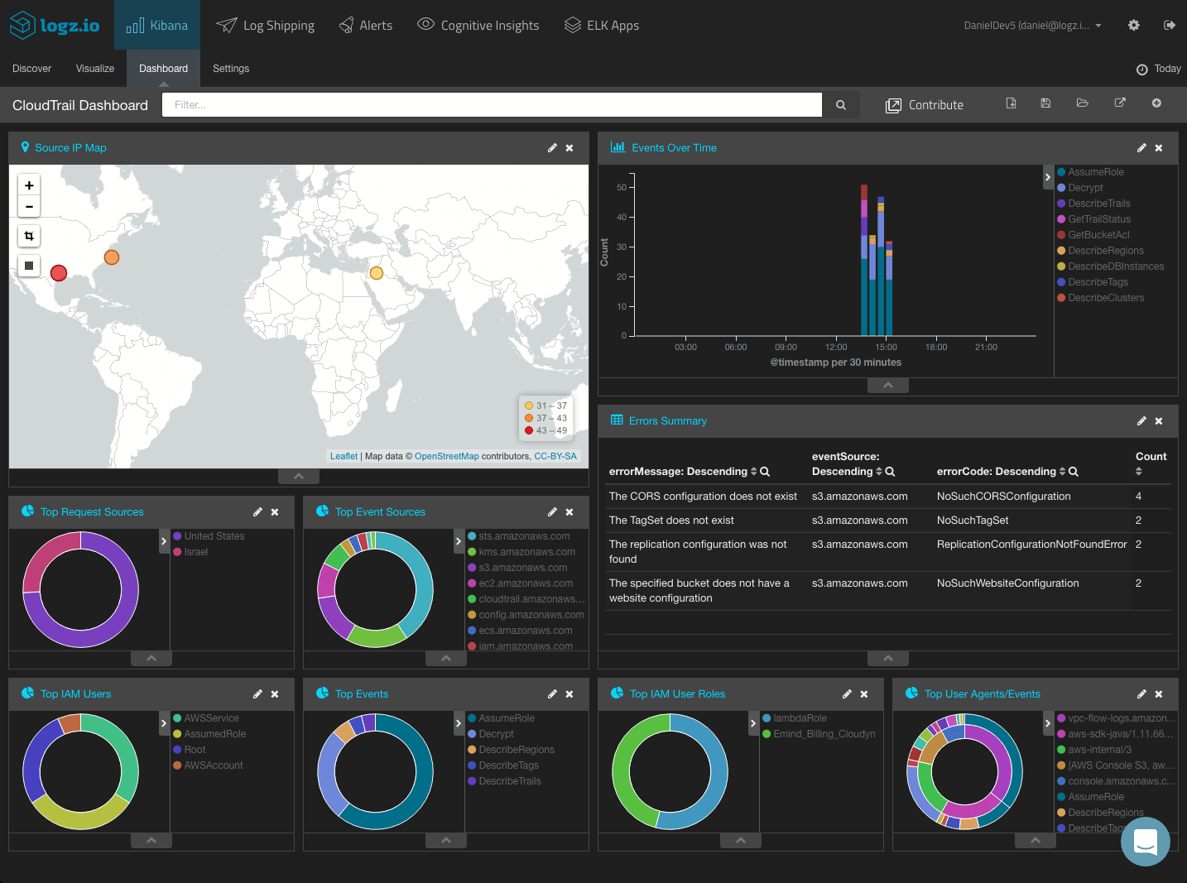Open the DanielDev5 account dropdown
Viewport: 1187px width, 883px height.
click(1032, 26)
